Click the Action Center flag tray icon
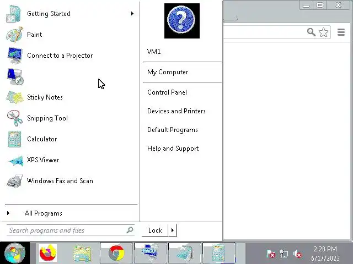The image size is (353, 264). (x=271, y=254)
